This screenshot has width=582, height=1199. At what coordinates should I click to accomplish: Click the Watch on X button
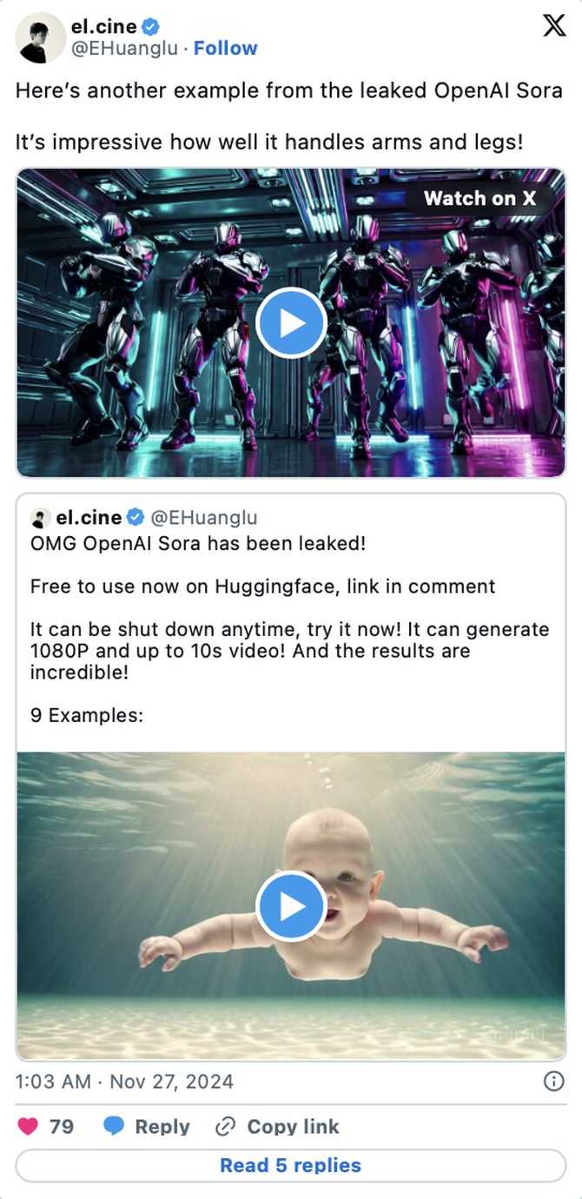click(479, 198)
